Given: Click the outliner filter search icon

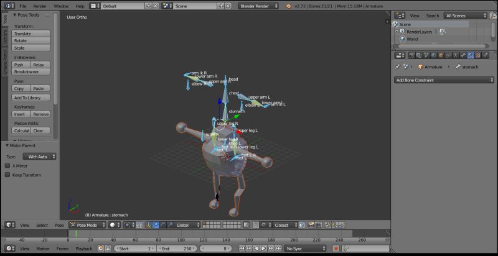Looking at the screenshot, I should click(x=493, y=16).
